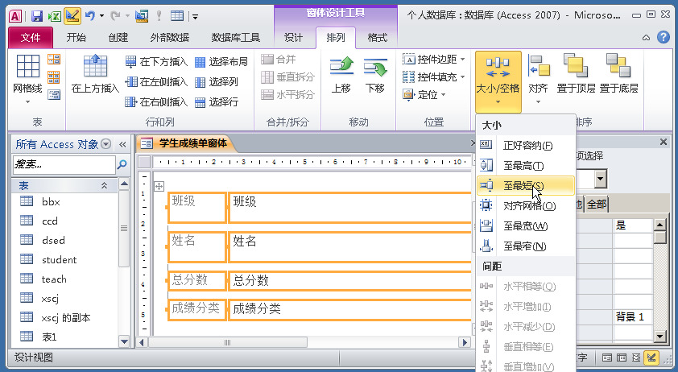
Task: Click the 搜索 search input field
Action: point(64,165)
